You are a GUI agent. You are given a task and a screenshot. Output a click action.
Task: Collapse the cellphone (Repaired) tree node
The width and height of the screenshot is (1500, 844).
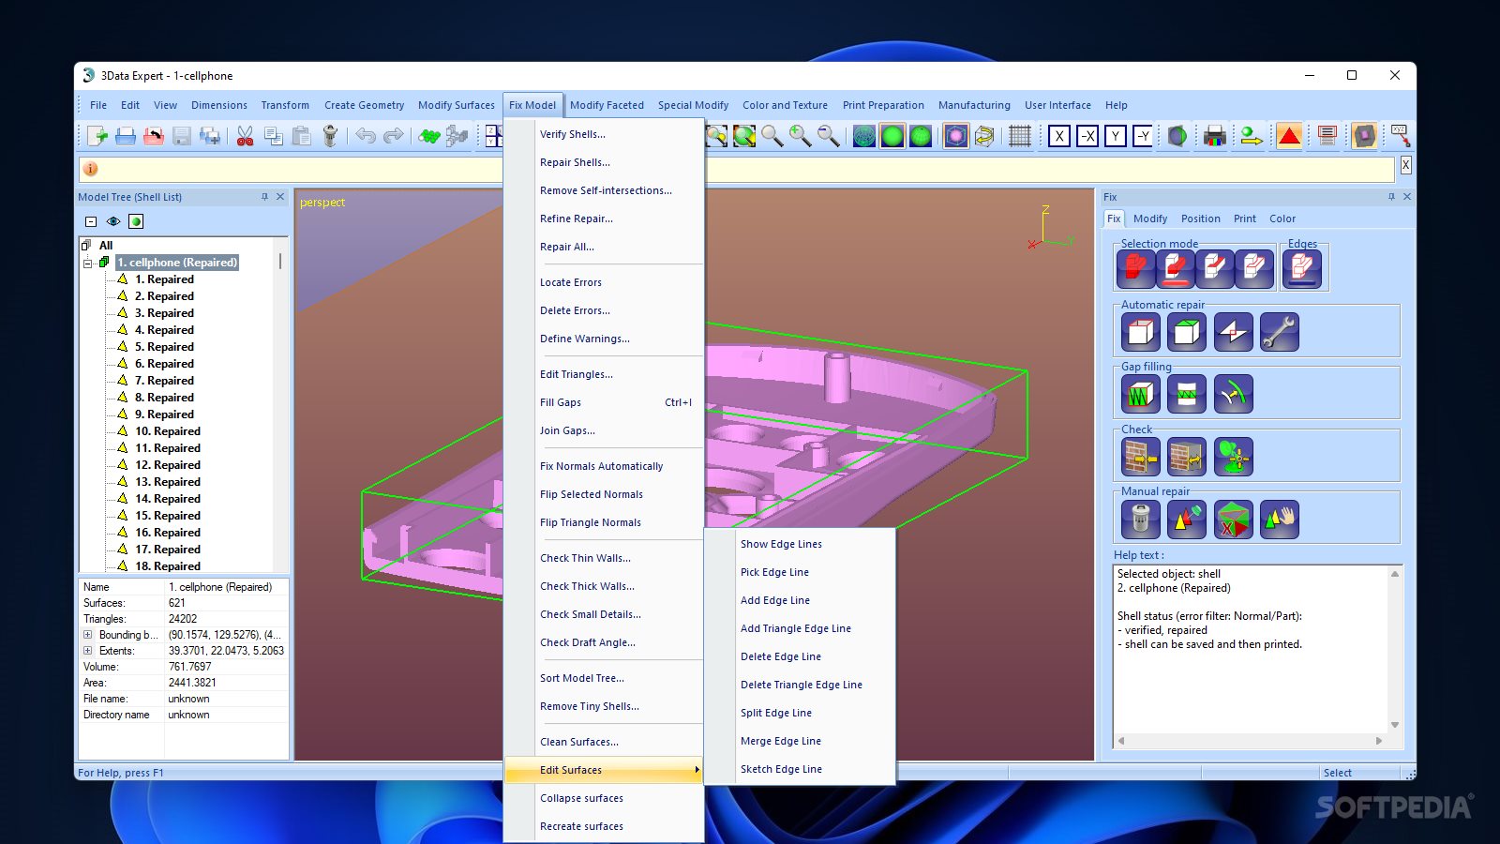point(88,264)
